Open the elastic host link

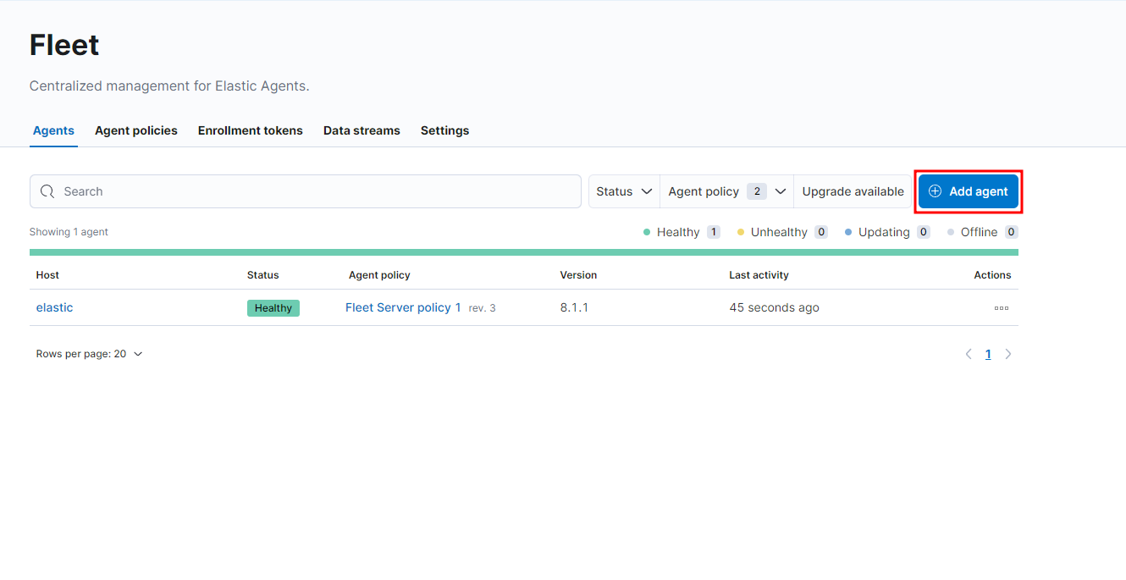pos(54,307)
